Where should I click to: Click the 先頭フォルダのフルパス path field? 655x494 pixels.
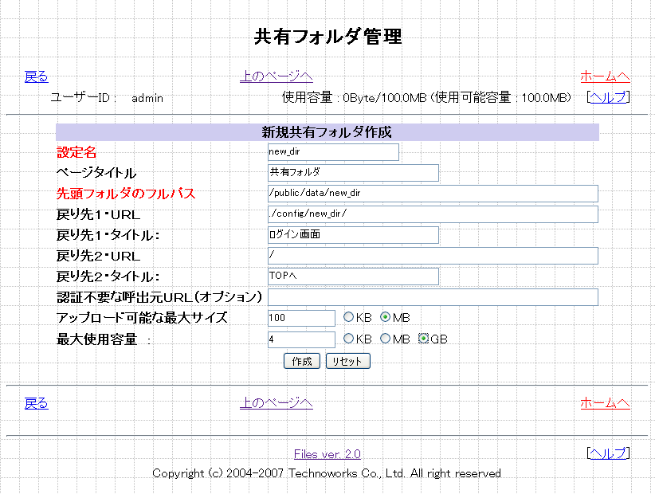[x=433, y=194]
